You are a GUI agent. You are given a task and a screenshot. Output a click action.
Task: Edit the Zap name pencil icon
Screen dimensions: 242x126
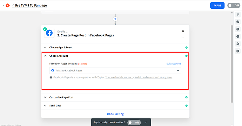(x=13, y=5)
